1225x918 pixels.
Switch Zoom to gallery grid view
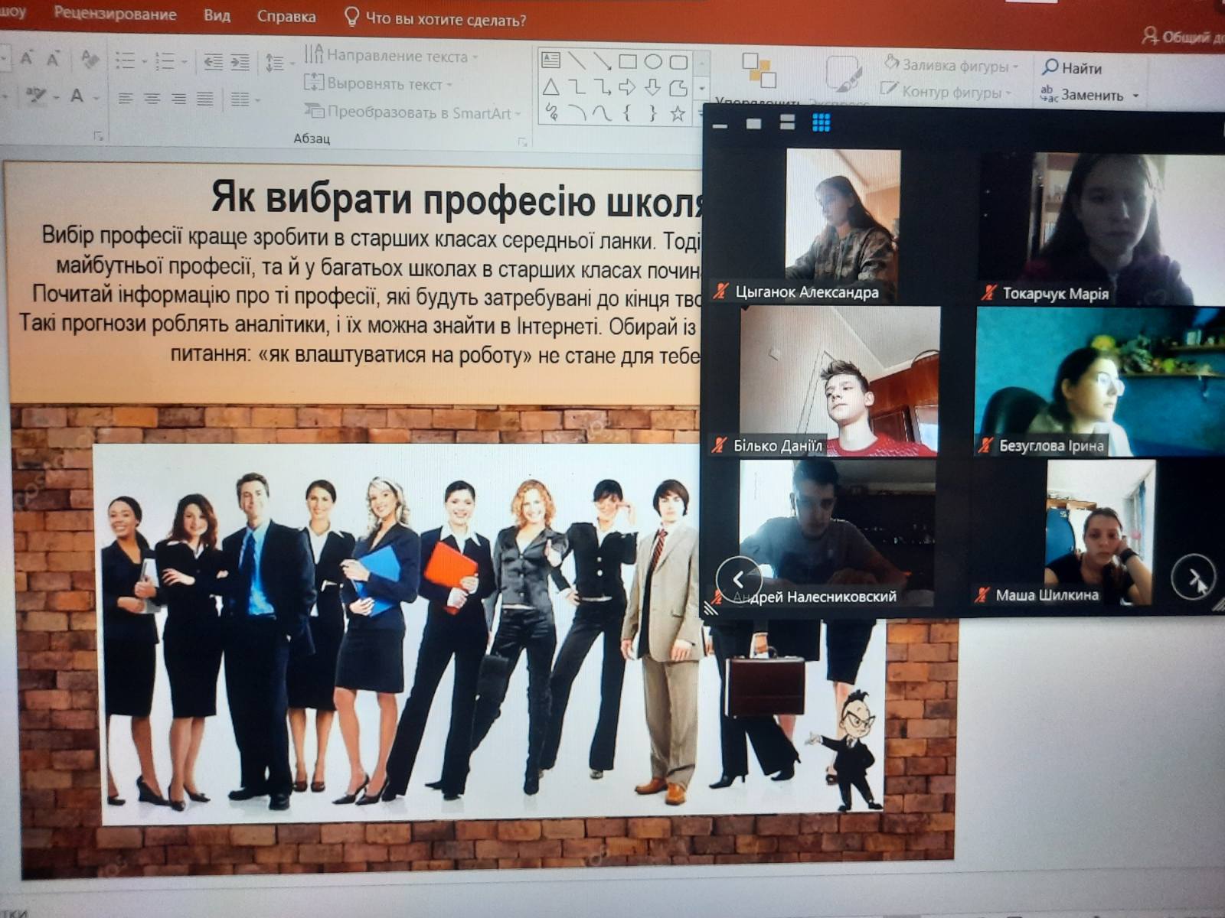coord(821,122)
